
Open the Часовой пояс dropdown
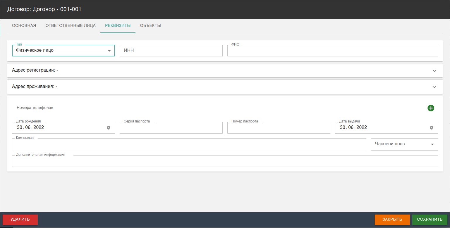click(x=404, y=144)
